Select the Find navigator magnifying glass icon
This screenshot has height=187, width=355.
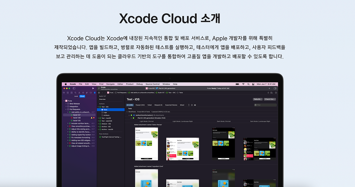pos(75,92)
